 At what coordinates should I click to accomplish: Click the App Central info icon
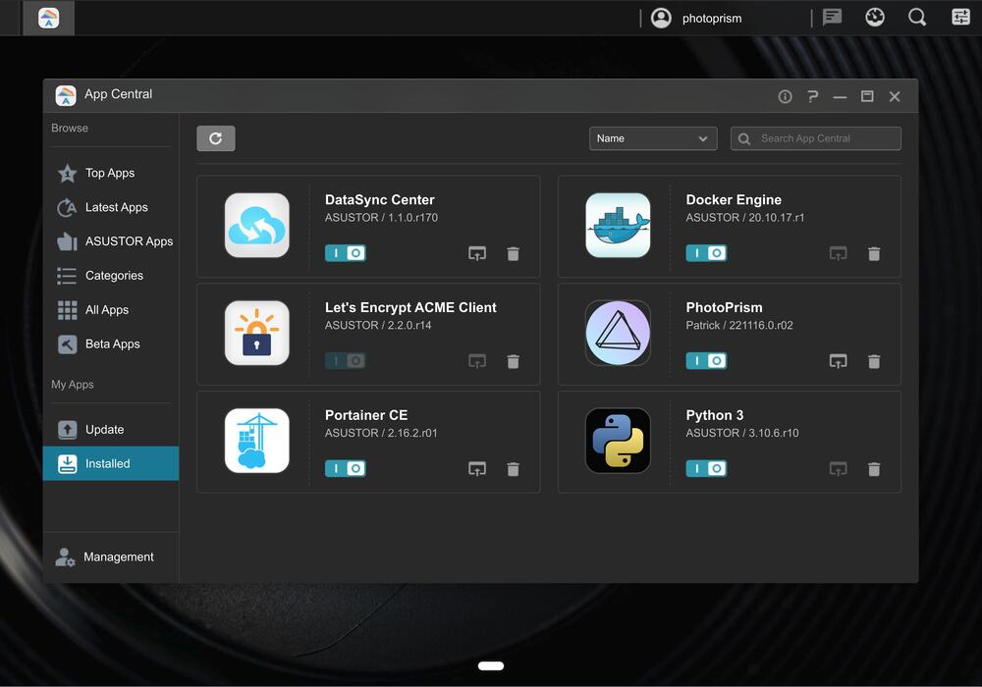click(785, 96)
